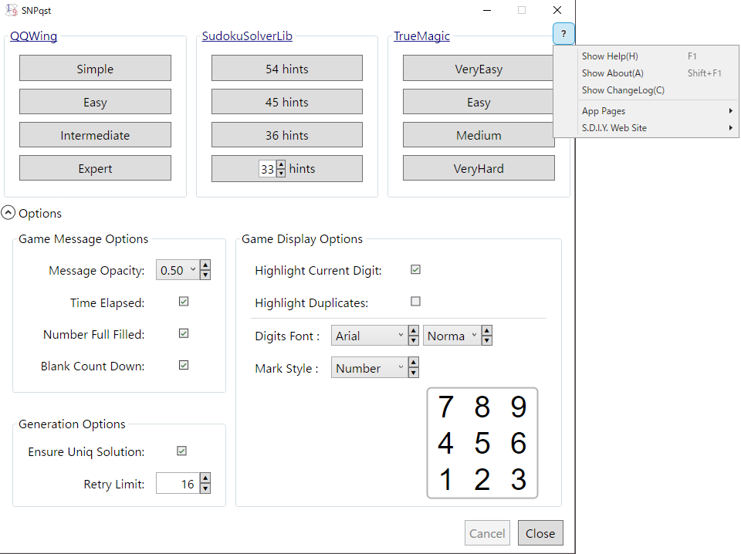Start a QQWing Intermediate puzzle
Screen dimensions: 741x554
click(x=95, y=135)
